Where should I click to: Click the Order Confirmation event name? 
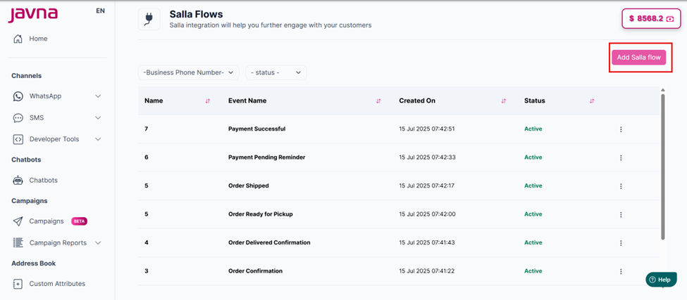[x=256, y=271]
